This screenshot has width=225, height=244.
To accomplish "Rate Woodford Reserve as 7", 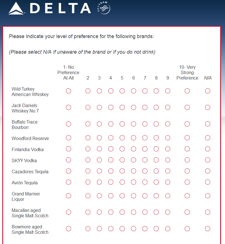I will (145, 138).
